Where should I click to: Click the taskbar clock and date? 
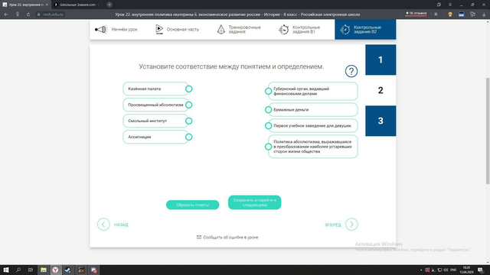(466, 270)
